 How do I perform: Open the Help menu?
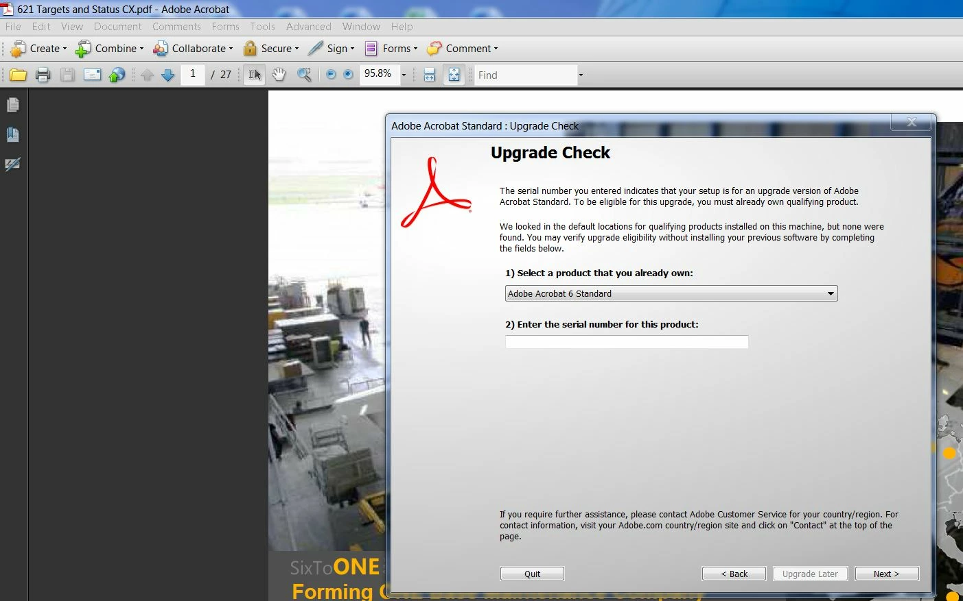point(402,27)
